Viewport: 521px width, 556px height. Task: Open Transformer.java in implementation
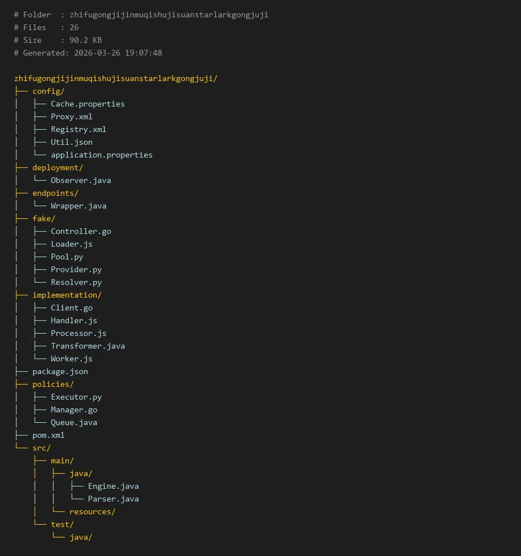87,346
